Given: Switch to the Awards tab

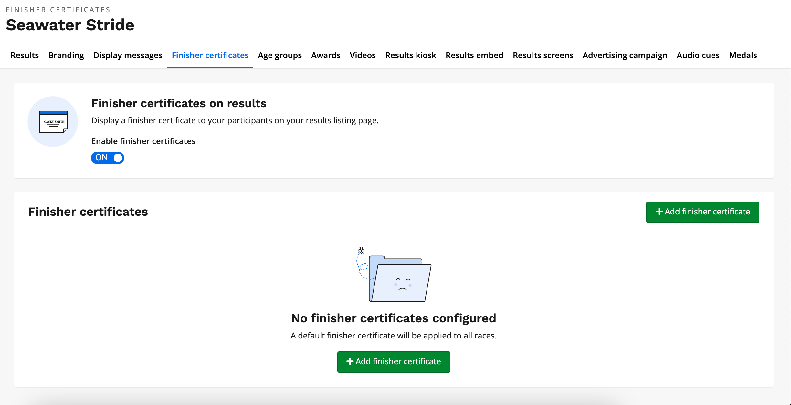Looking at the screenshot, I should 325,55.
